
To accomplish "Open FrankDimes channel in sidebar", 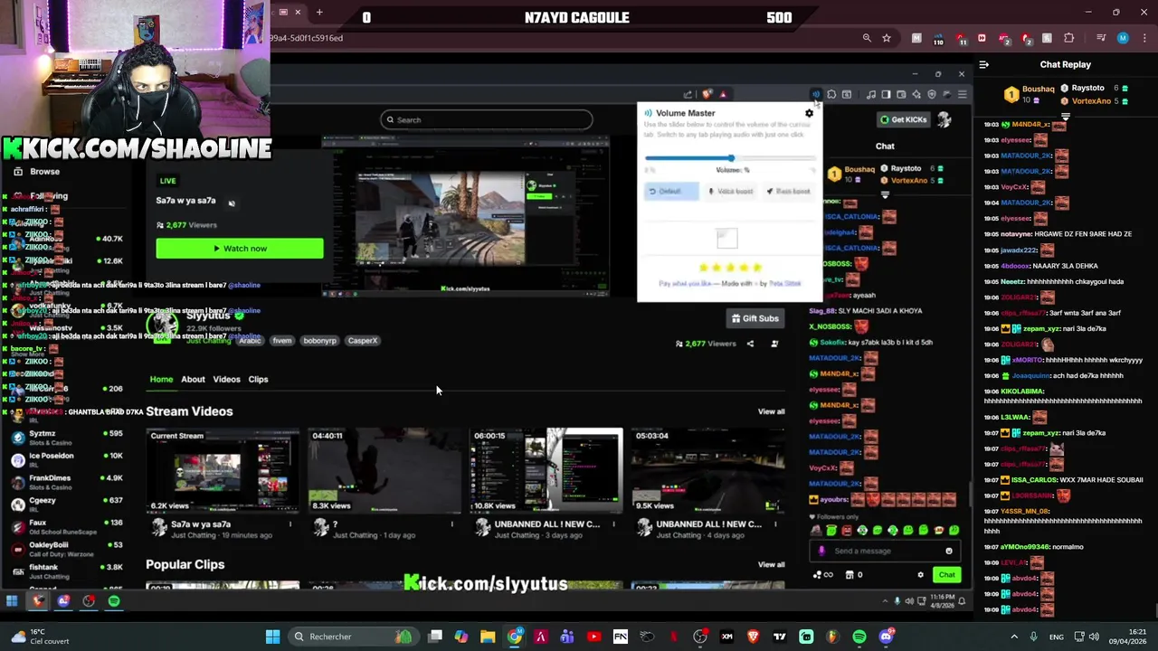I will click(x=68, y=482).
